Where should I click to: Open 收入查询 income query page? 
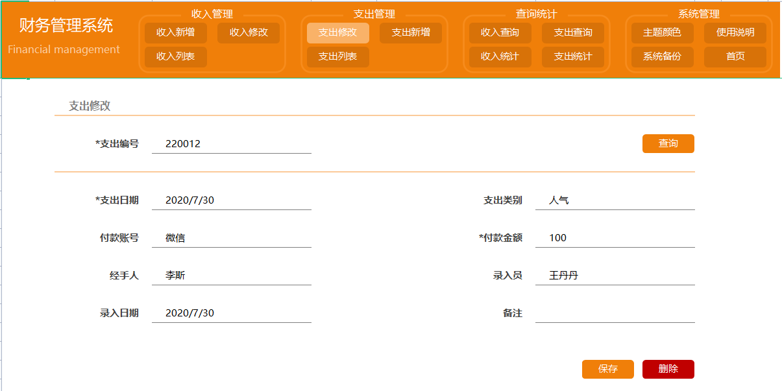coord(499,32)
